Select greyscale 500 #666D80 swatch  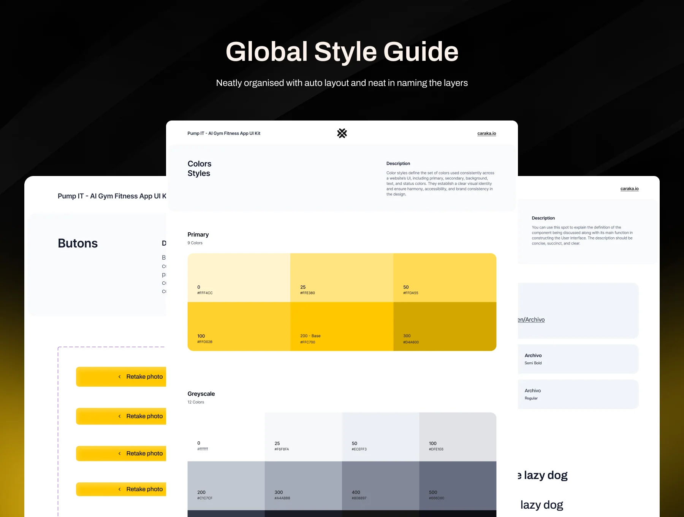tap(458, 486)
